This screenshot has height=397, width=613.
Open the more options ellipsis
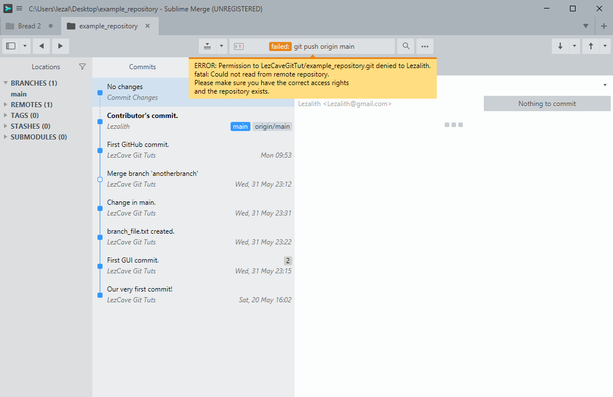tap(424, 46)
